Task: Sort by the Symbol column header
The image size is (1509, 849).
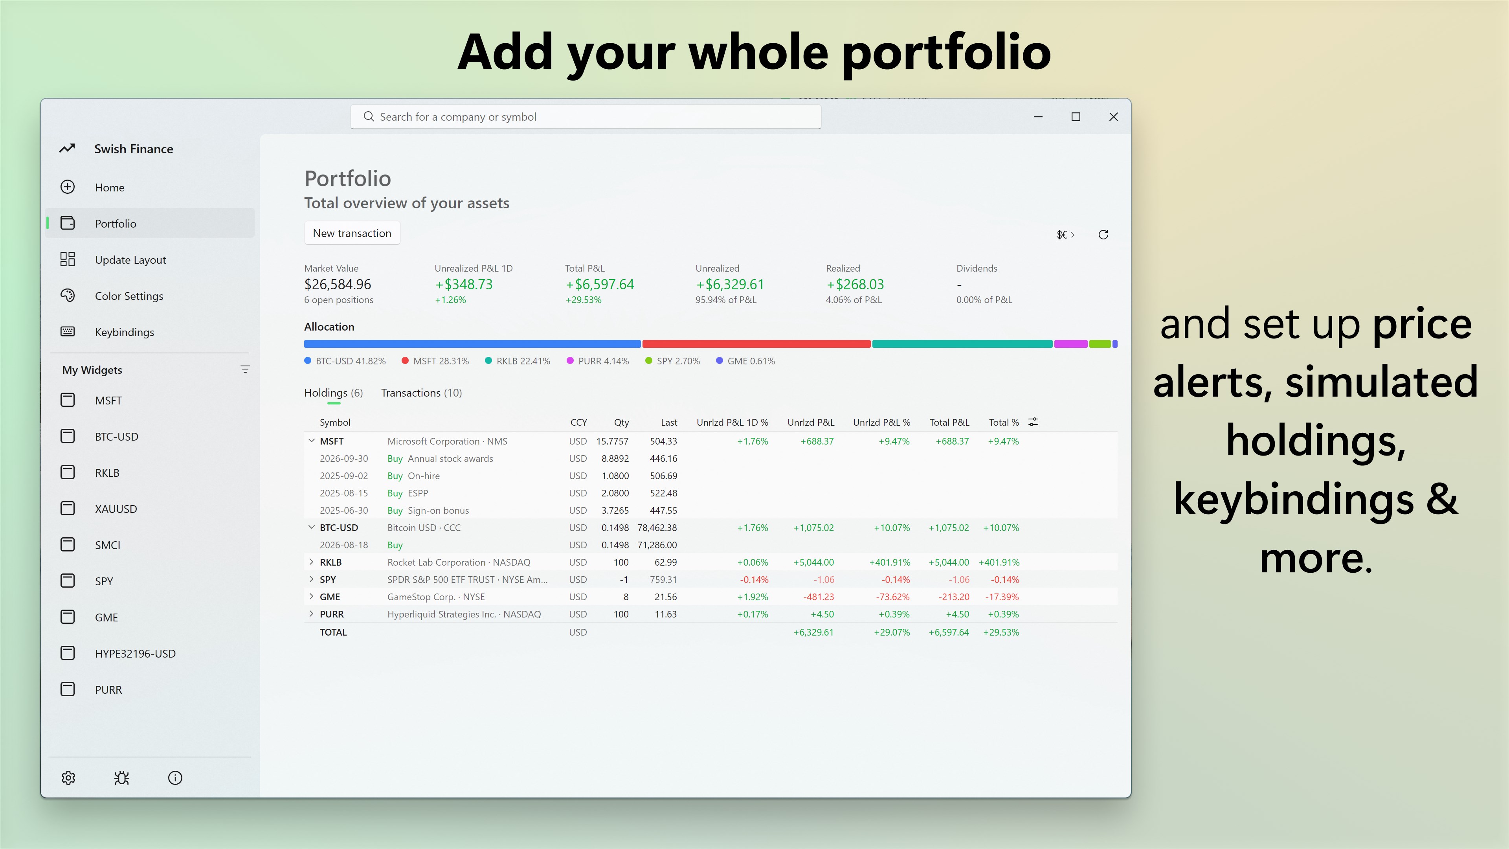Action: (x=335, y=422)
